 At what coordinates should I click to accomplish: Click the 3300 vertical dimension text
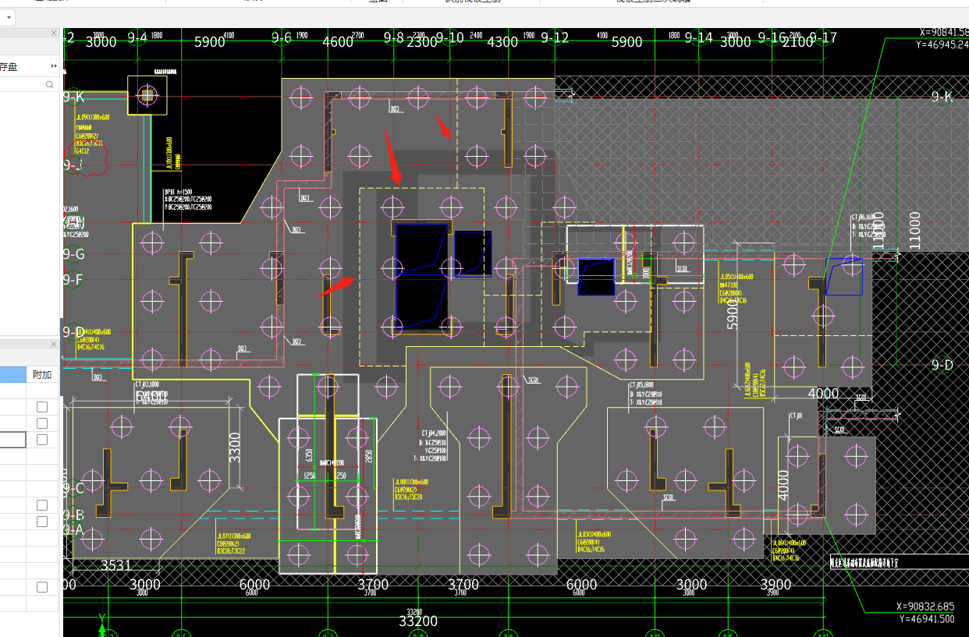pos(236,448)
